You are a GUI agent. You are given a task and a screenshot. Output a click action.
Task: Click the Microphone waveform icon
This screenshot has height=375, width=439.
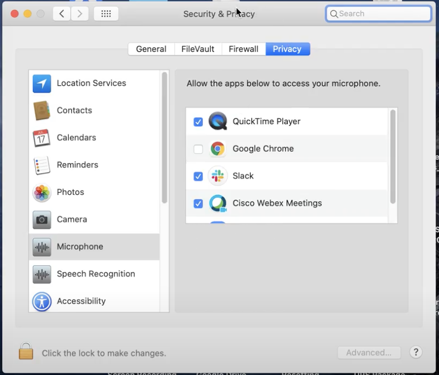point(42,247)
